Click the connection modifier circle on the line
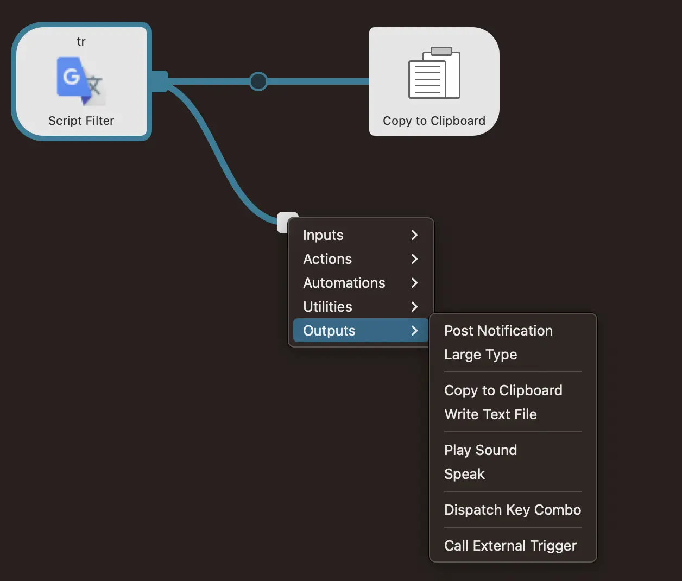Screen dimensions: 682x581 coord(258,81)
